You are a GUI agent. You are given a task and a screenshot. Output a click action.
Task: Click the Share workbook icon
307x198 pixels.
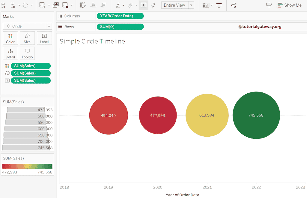(x=233, y=5)
